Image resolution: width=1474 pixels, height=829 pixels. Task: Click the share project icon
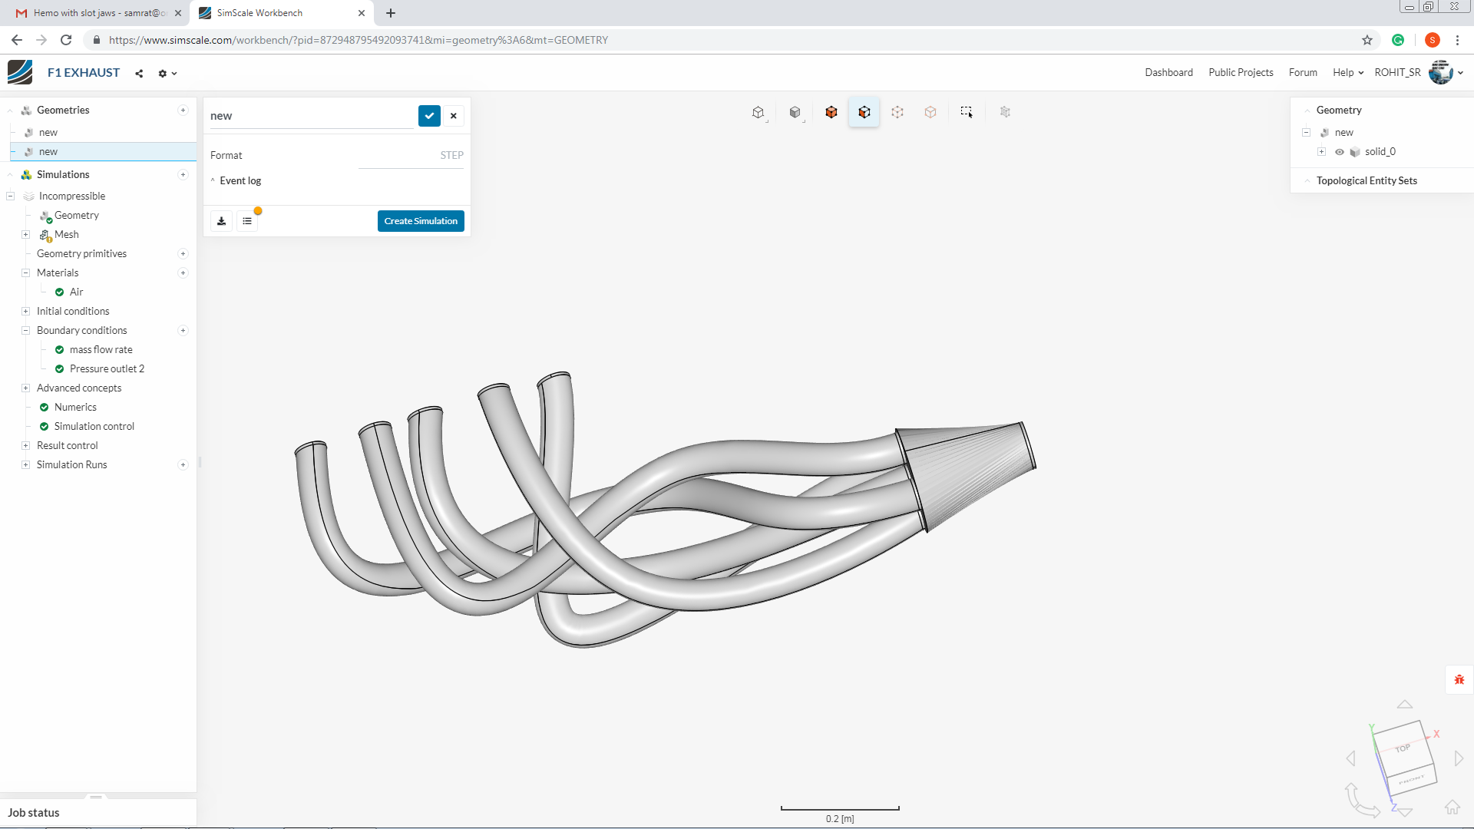pos(139,74)
